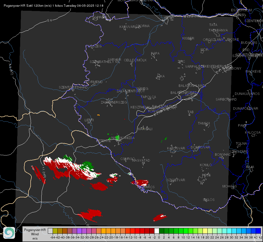Click the LENTI city label
This screenshot has width=263, height=242.
(x=89, y=120)
